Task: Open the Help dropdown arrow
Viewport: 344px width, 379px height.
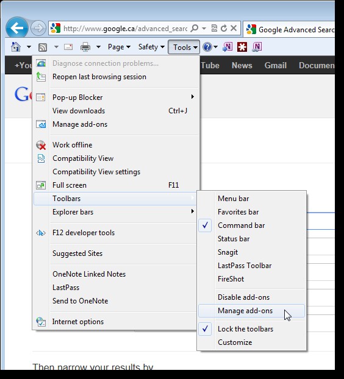Action: (215, 47)
